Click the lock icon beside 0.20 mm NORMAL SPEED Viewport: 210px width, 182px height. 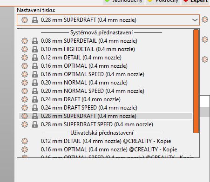click(35, 91)
